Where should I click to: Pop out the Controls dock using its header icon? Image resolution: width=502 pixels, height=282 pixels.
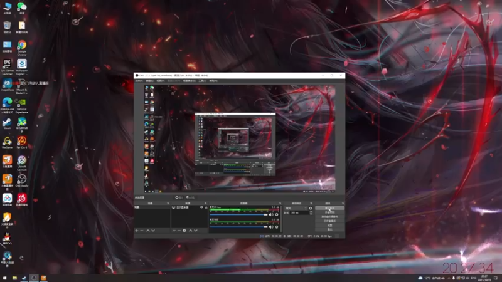[343, 203]
